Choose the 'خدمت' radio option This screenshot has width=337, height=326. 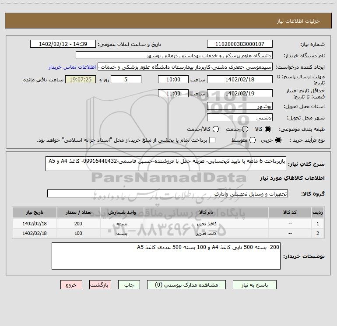point(245,129)
